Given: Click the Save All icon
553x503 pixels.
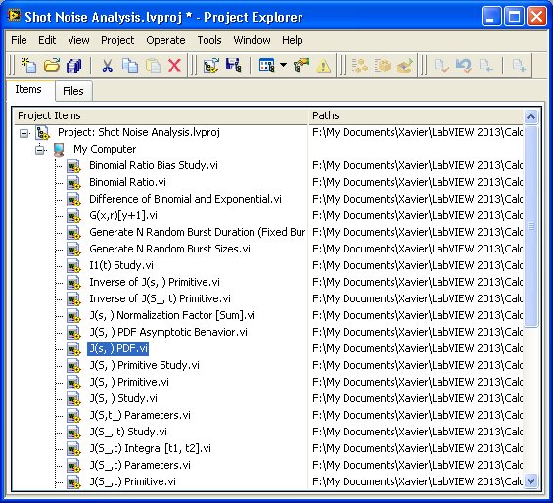Looking at the screenshot, I should tap(73, 66).
